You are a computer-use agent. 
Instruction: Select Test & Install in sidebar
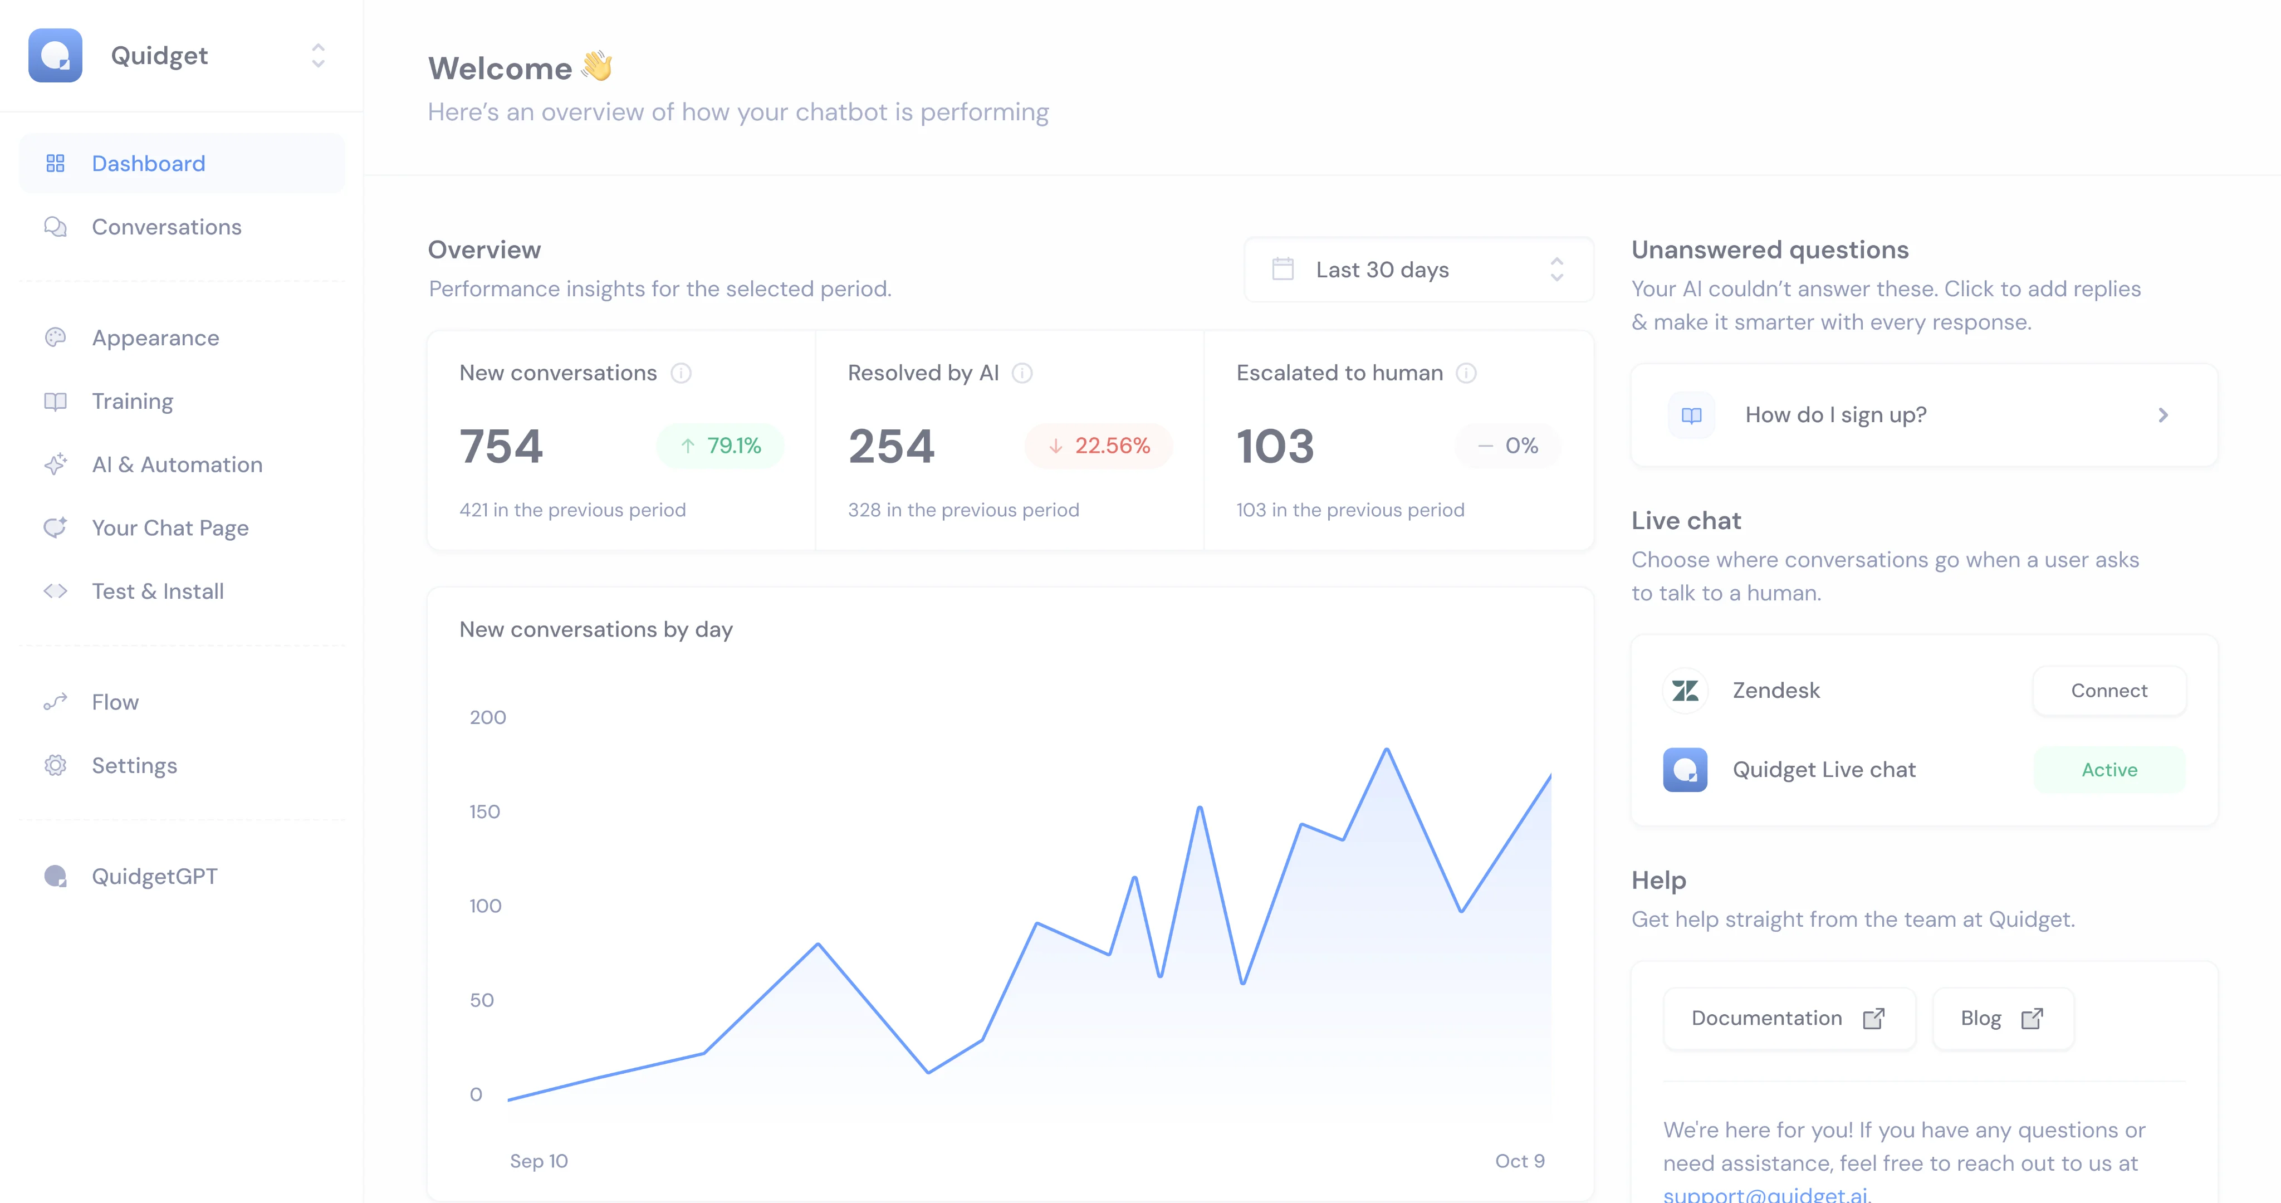pyautogui.click(x=158, y=591)
